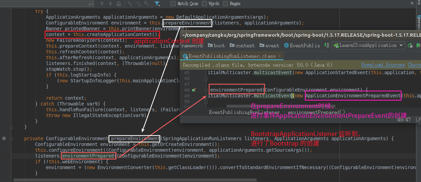The image size is (421, 182).
Task: Close the EventPublishingRunListener.class tab
Action: tap(279, 56)
